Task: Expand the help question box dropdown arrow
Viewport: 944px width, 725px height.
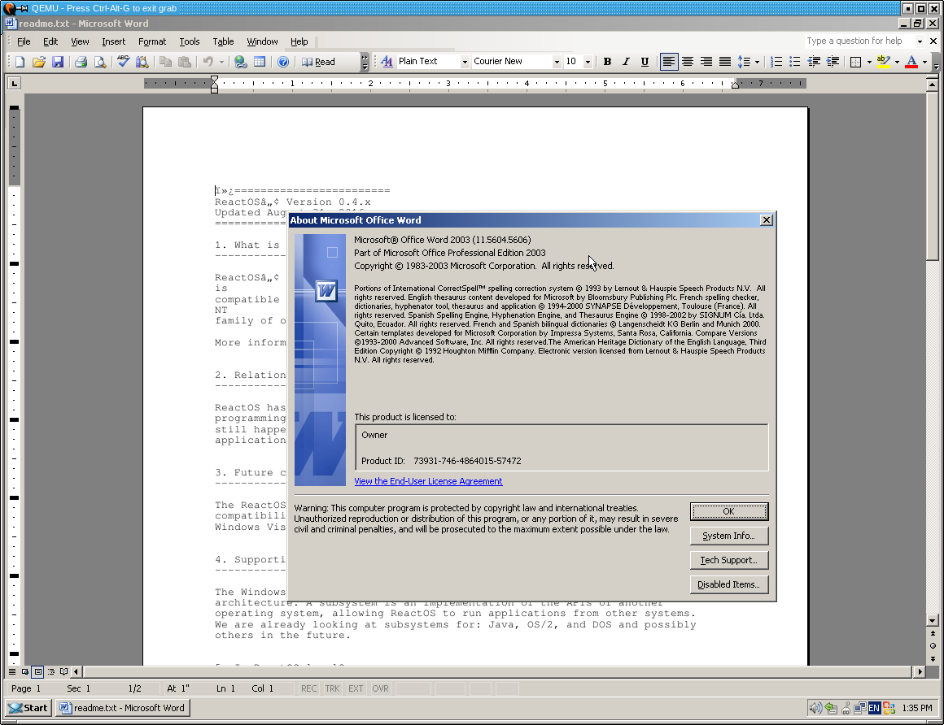Action: tap(920, 41)
